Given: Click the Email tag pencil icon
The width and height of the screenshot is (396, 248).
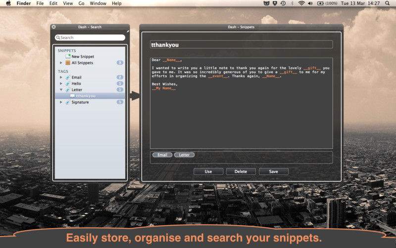Looking at the screenshot, I should 68,77.
